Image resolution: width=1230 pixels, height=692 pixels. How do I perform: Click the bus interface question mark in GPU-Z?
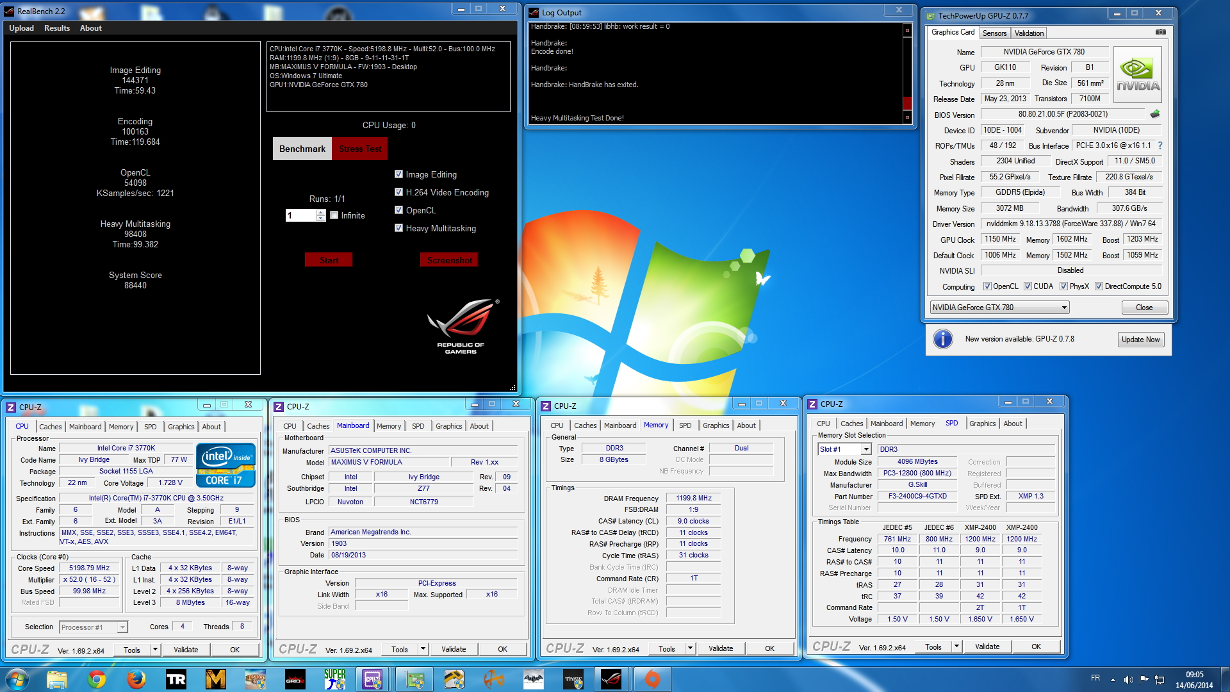1160,145
